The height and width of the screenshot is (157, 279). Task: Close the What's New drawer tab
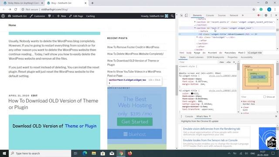click(x=210, y=116)
